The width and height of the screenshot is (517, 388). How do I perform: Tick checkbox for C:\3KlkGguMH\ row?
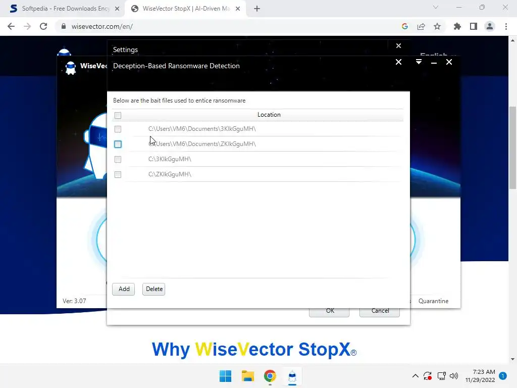(x=118, y=159)
